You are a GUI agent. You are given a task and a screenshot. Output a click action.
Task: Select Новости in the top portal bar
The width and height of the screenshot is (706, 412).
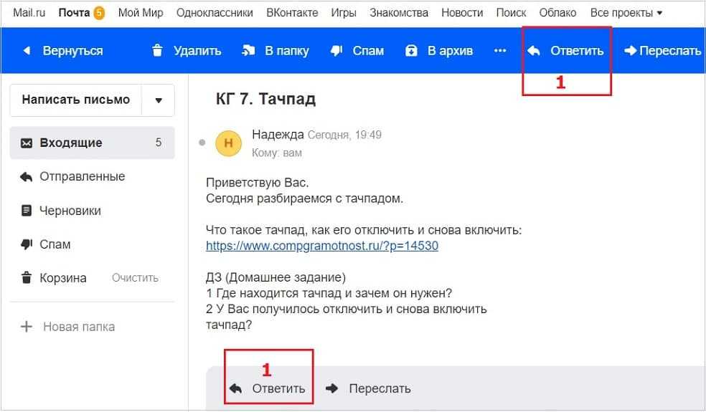[x=461, y=13]
